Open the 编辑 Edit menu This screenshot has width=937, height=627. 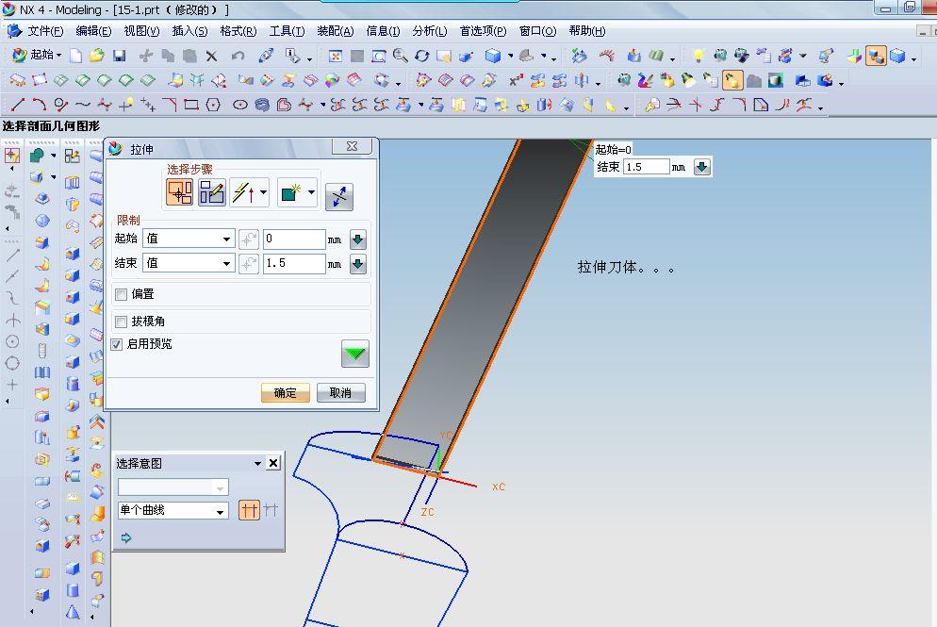[x=93, y=31]
